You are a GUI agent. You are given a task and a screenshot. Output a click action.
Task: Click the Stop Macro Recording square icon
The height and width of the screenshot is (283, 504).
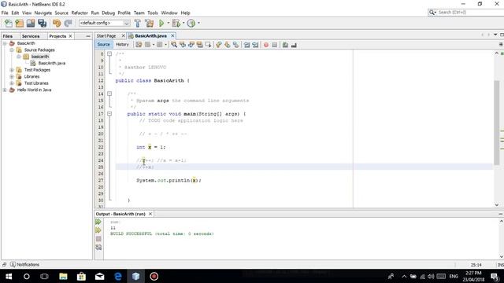pyautogui.click(x=275, y=45)
